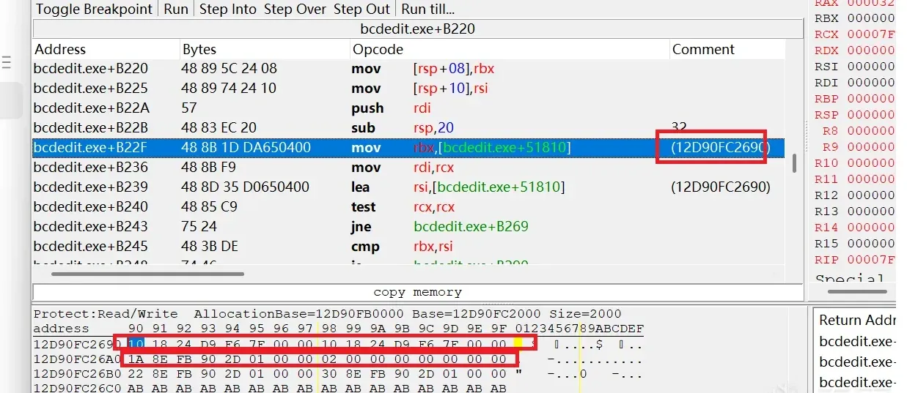
Task: Click the copy memory bar
Action: pyautogui.click(x=418, y=292)
